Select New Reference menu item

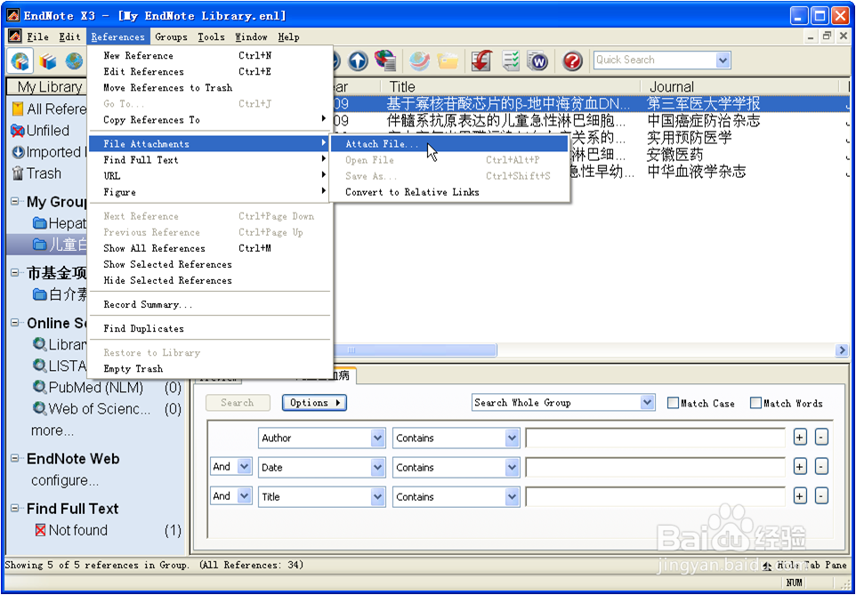[210, 56]
